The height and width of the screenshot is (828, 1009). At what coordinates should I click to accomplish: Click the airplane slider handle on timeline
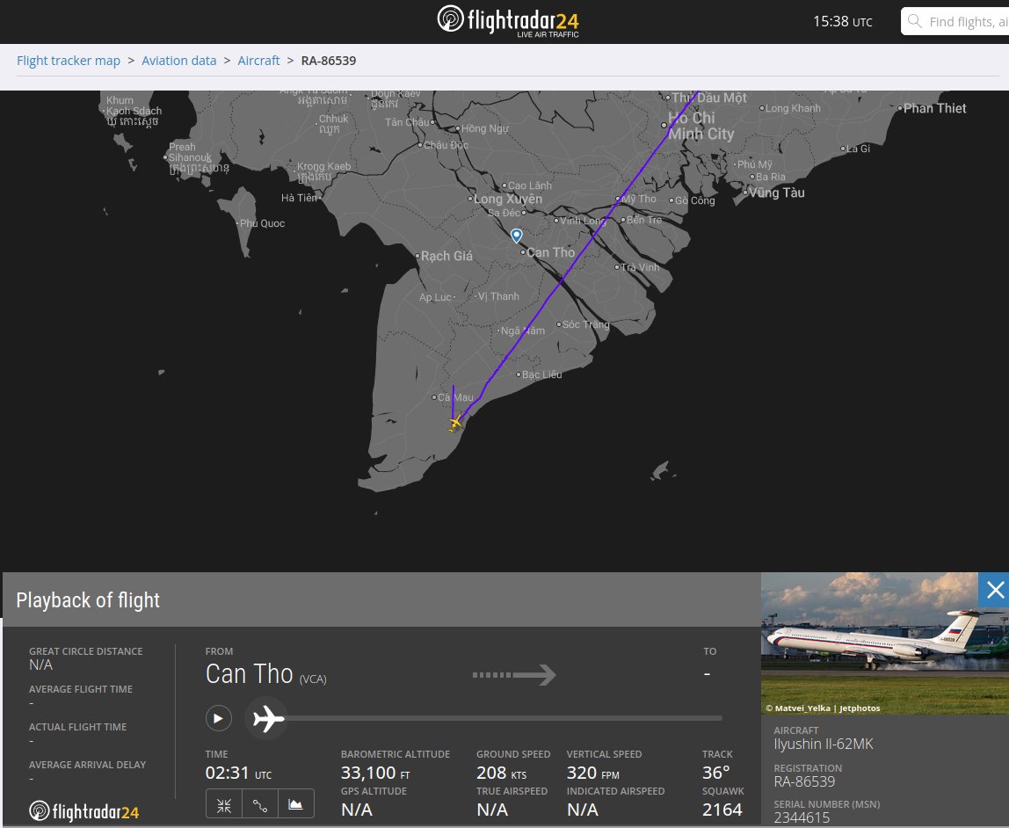coord(268,718)
